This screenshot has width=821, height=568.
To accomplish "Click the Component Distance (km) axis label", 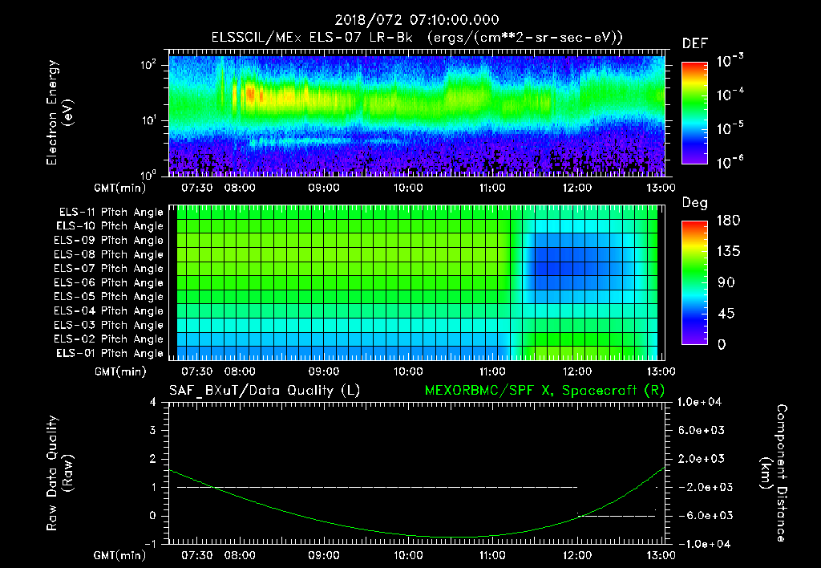I will (774, 473).
